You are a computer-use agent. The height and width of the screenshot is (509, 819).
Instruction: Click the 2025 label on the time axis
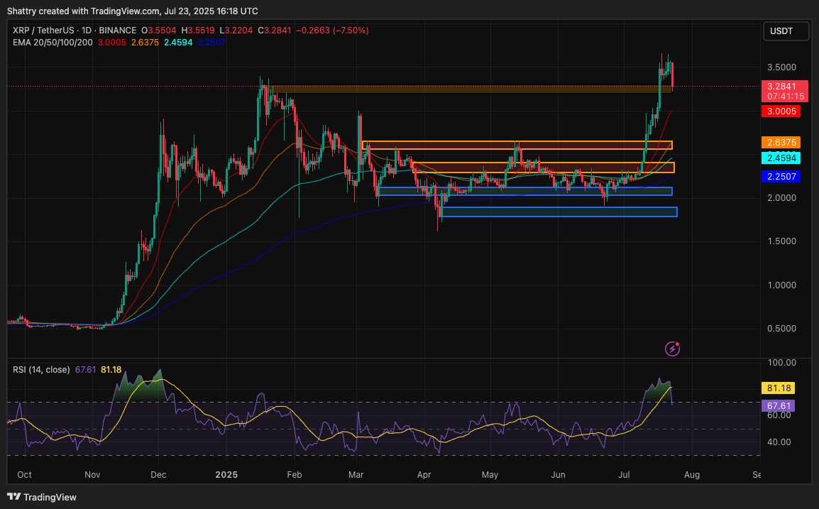pos(226,474)
